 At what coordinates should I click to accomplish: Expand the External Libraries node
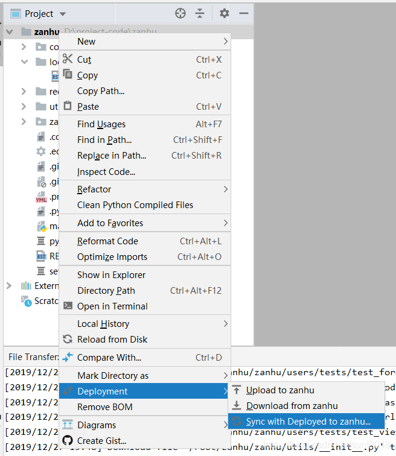[9, 285]
